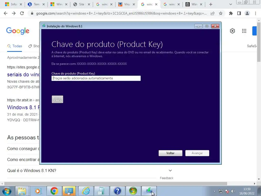Bookmark this page with the star icon
Image resolution: width=261 pixels, height=196 pixels.
pos(221,13)
